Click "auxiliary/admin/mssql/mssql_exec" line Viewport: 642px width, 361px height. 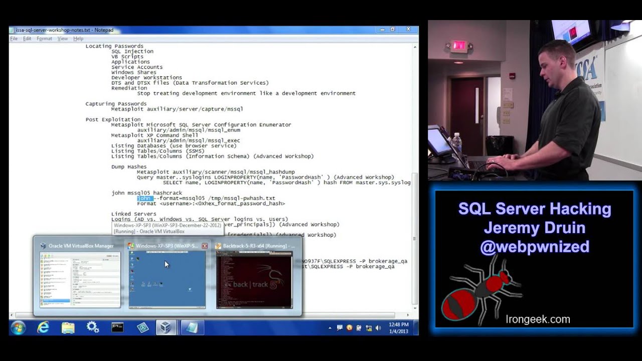(x=189, y=140)
